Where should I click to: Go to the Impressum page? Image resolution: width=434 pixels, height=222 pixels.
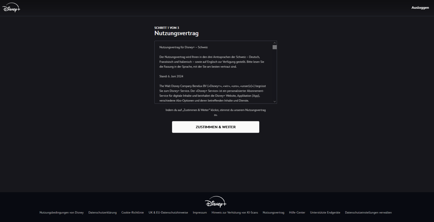200,213
